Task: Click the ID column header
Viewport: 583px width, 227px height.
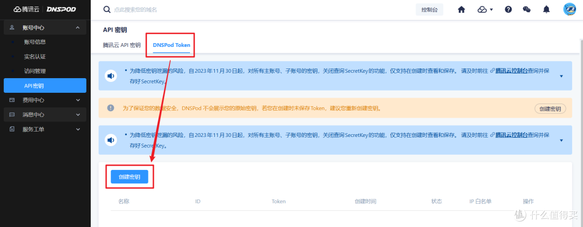Action: click(x=198, y=201)
